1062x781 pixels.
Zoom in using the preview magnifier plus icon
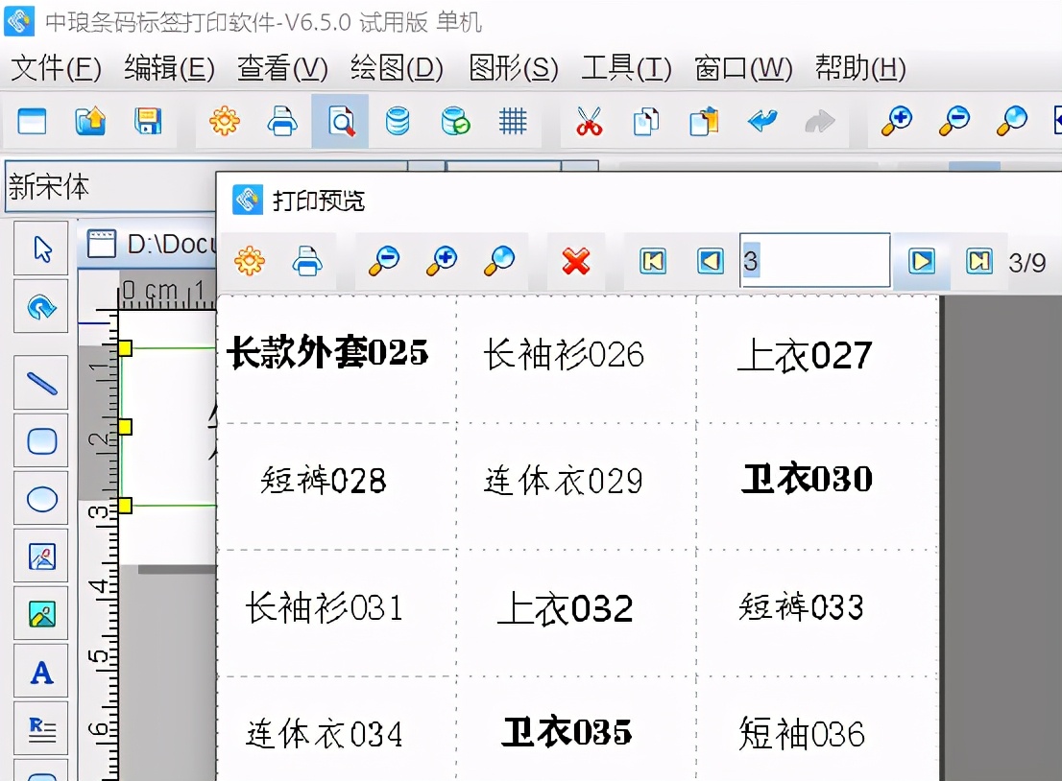click(x=441, y=261)
